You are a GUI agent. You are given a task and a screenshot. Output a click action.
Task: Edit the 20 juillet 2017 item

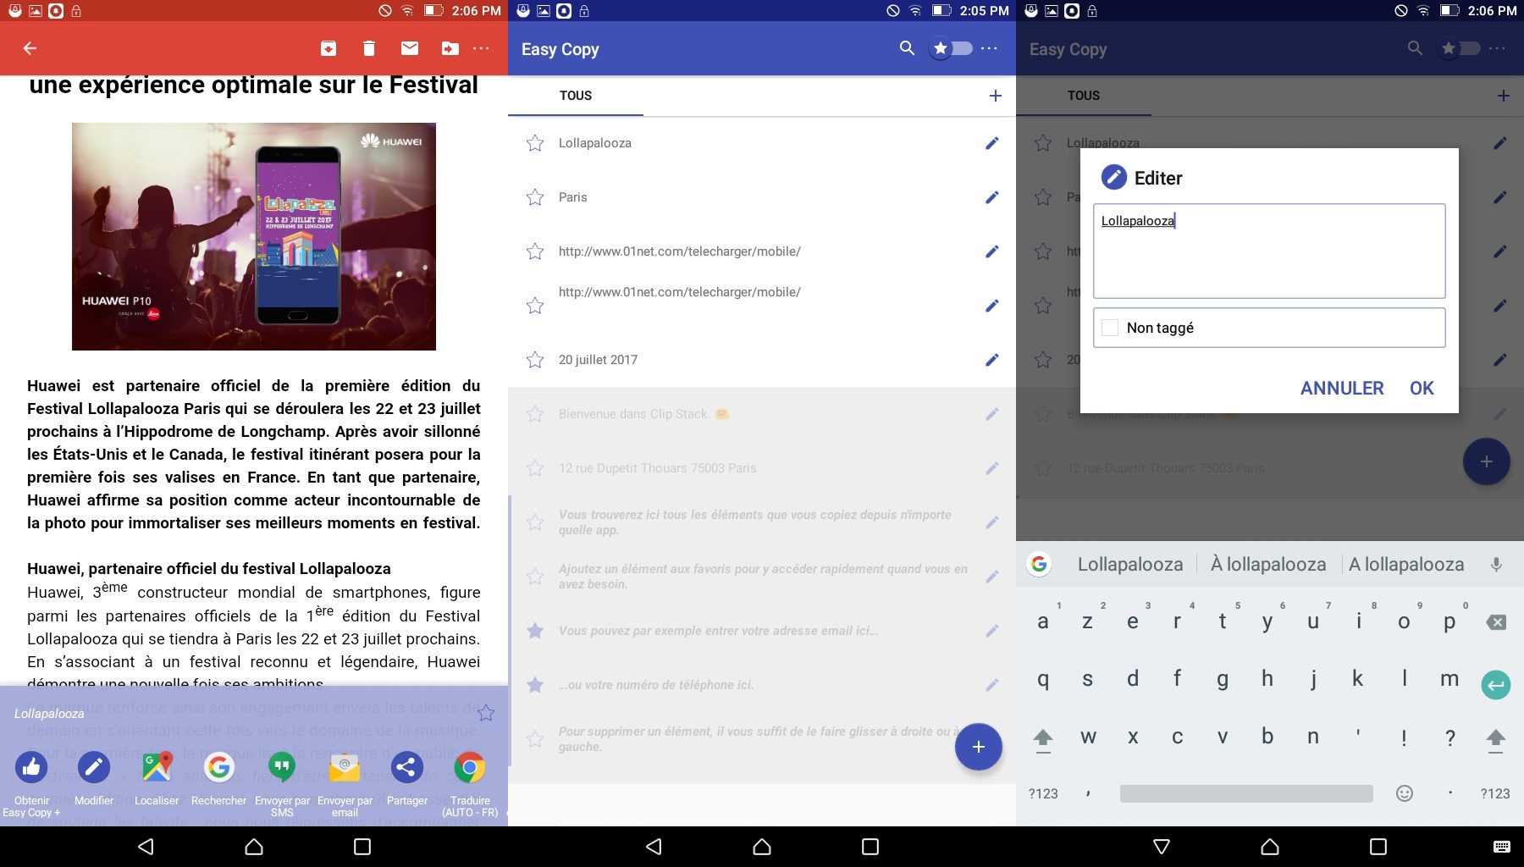(x=992, y=360)
